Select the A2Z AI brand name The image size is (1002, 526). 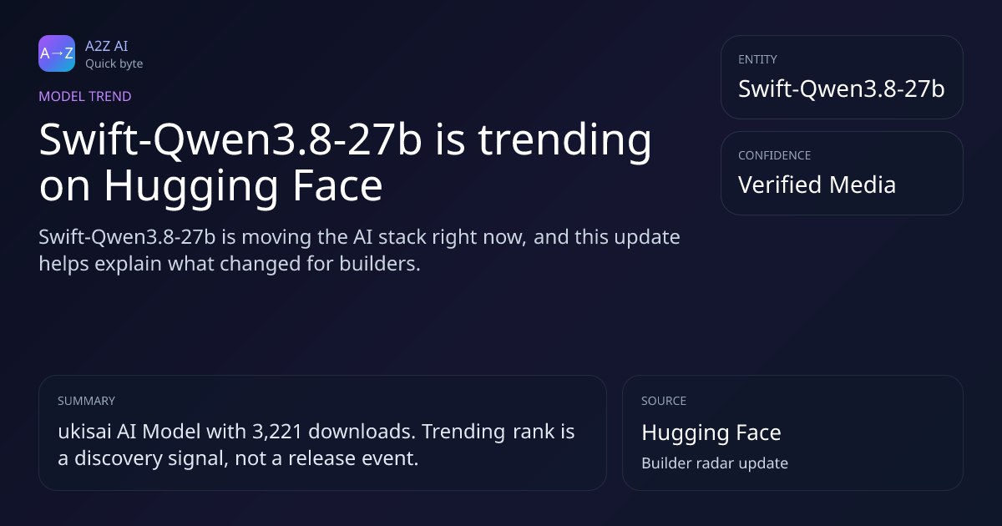point(106,46)
